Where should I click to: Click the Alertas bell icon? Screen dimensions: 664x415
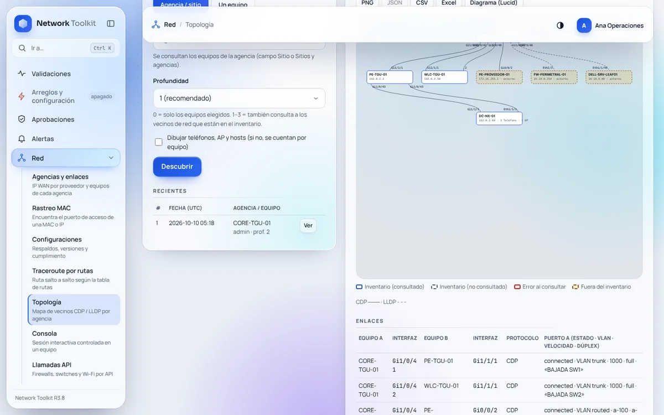point(22,139)
